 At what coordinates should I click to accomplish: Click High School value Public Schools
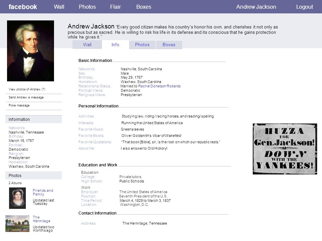[131, 181]
